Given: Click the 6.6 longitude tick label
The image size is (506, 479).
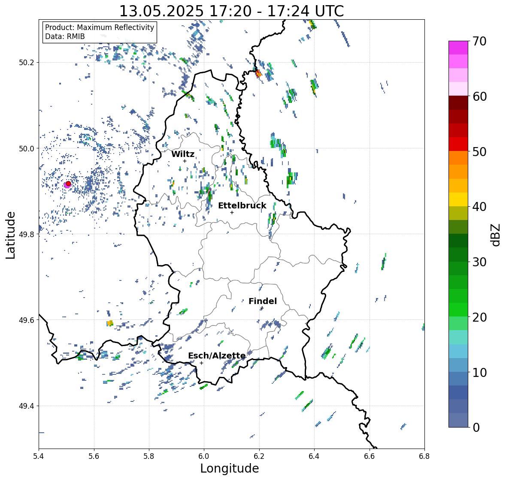Looking at the screenshot, I should pyautogui.click(x=369, y=456).
